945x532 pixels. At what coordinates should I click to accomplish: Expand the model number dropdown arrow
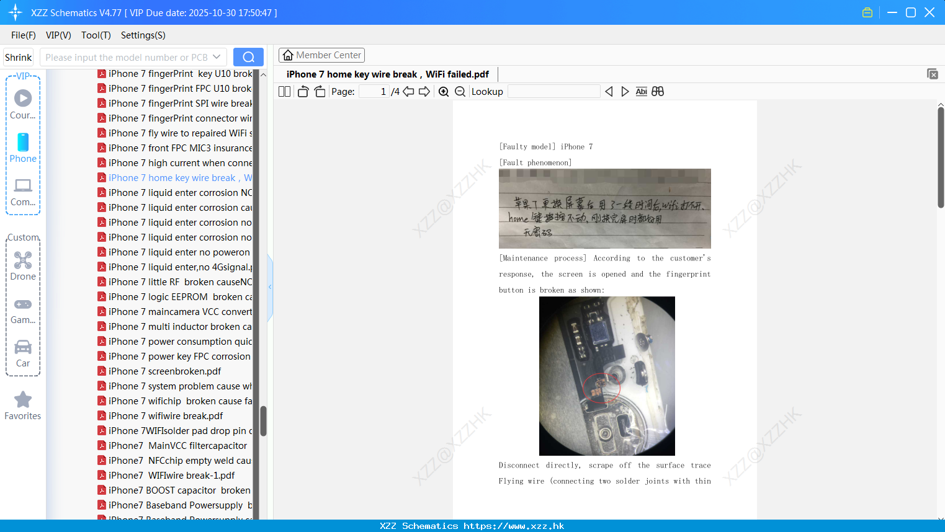217,57
